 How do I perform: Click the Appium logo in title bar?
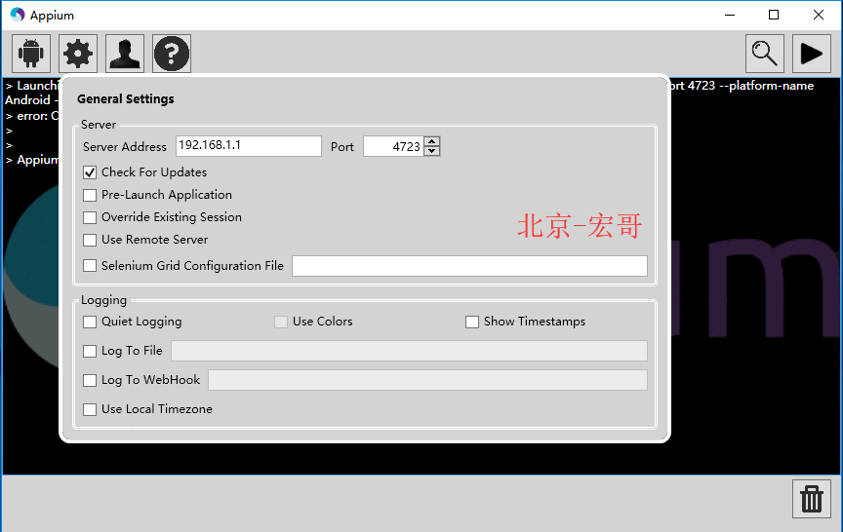(x=18, y=15)
